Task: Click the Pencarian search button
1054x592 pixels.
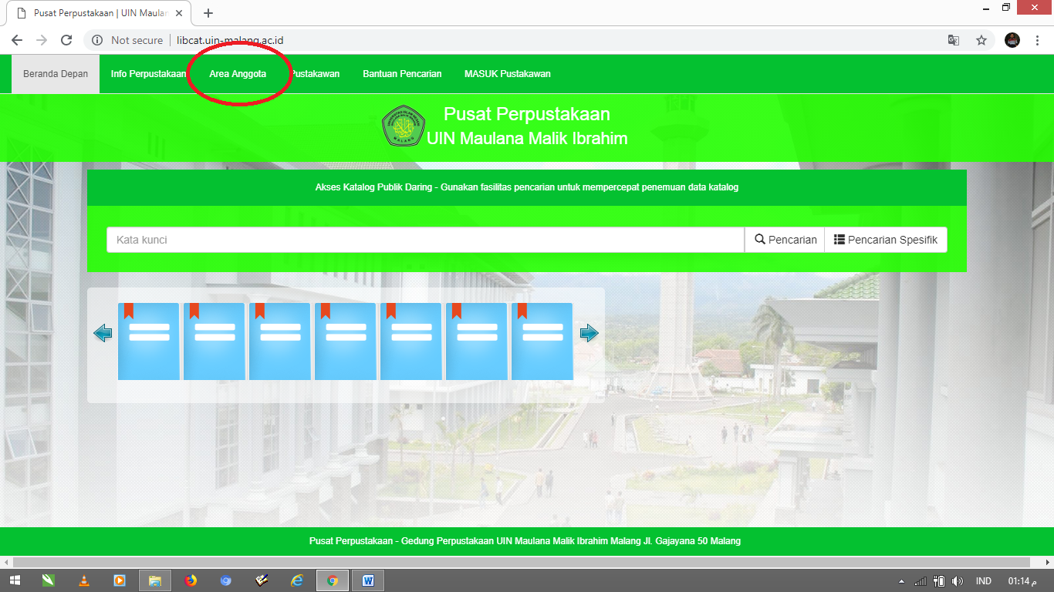Action: pos(785,240)
